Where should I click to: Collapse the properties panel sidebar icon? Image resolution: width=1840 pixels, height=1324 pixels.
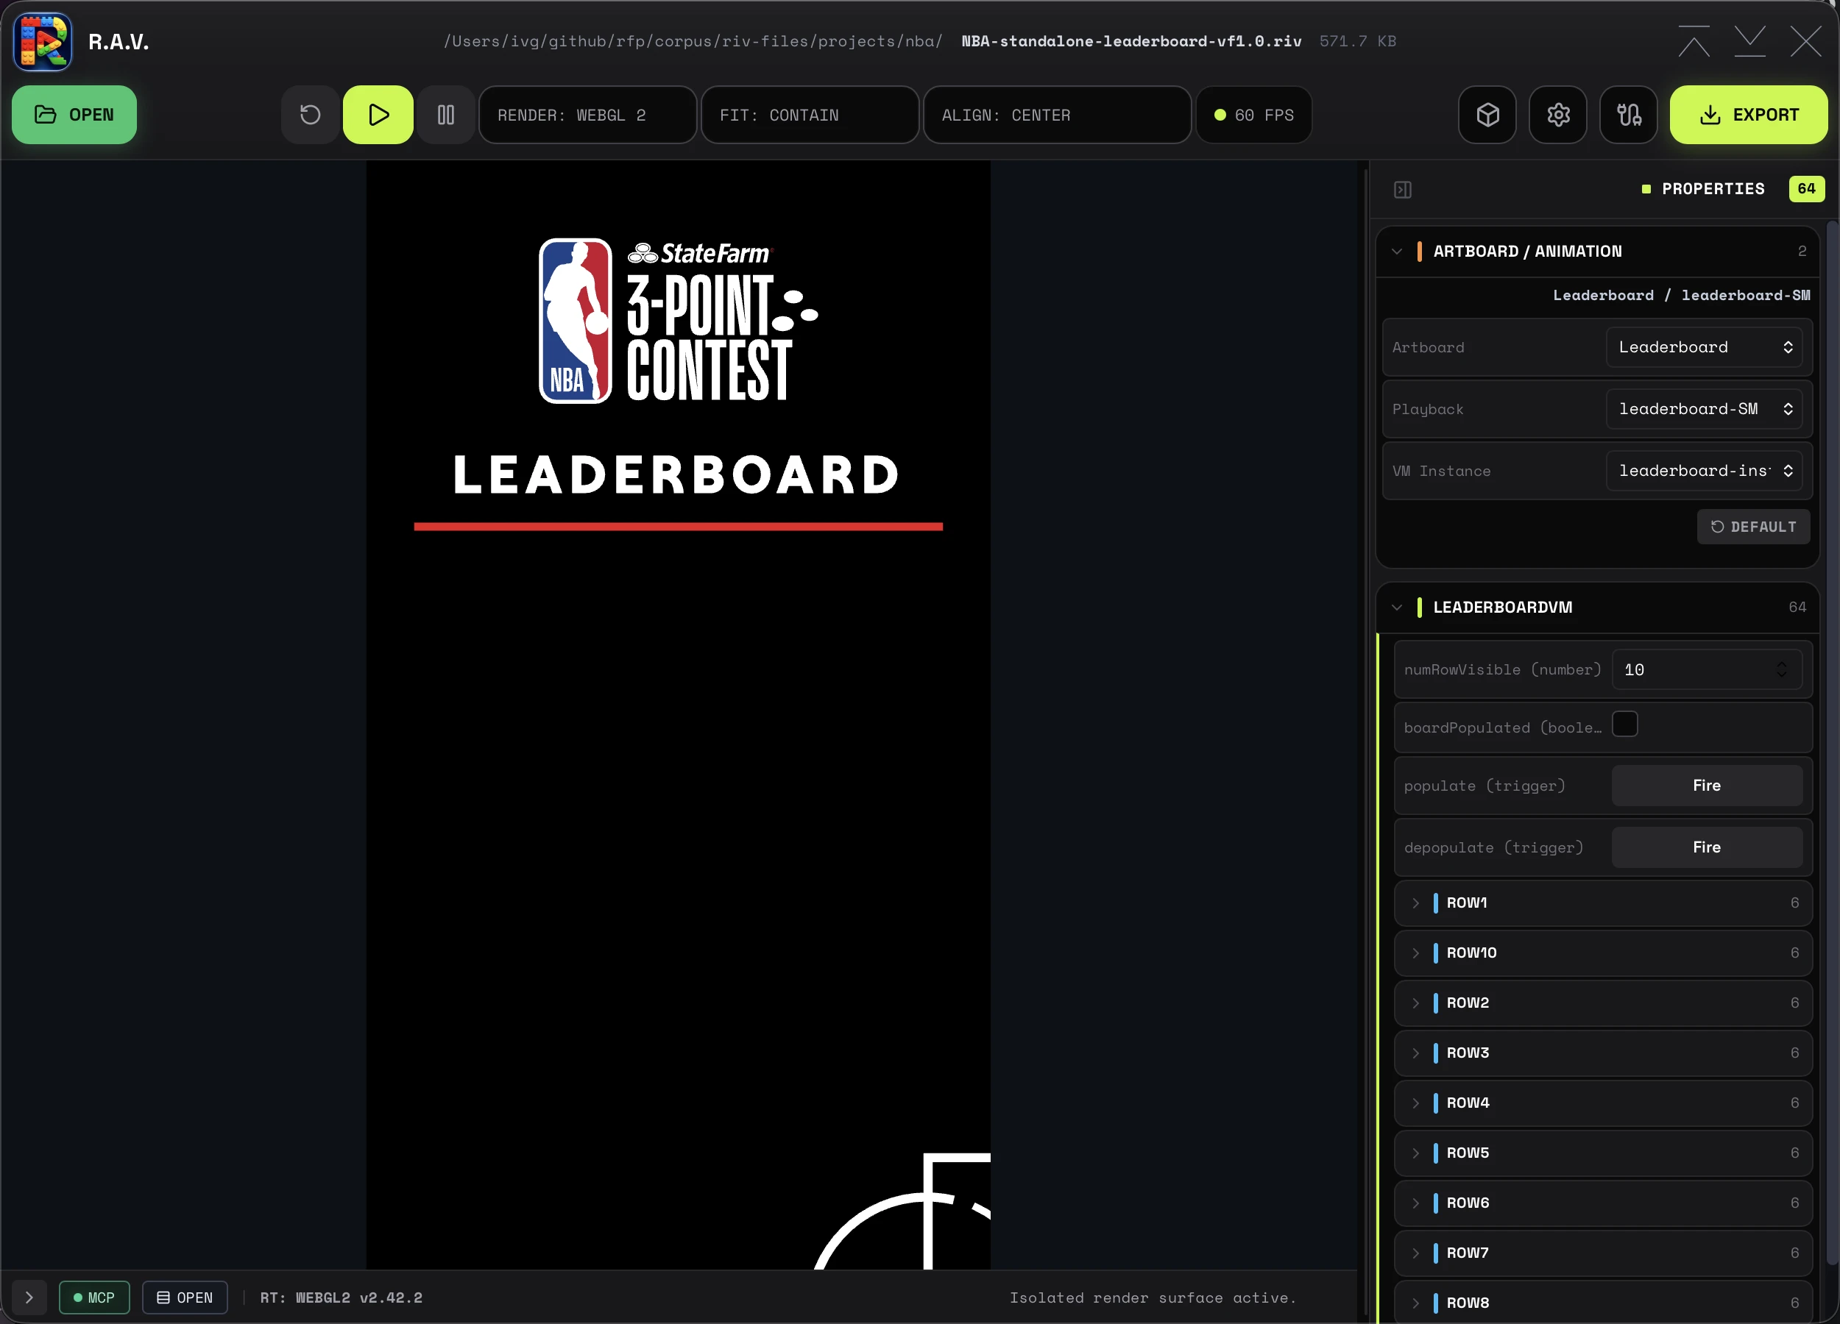click(1403, 189)
